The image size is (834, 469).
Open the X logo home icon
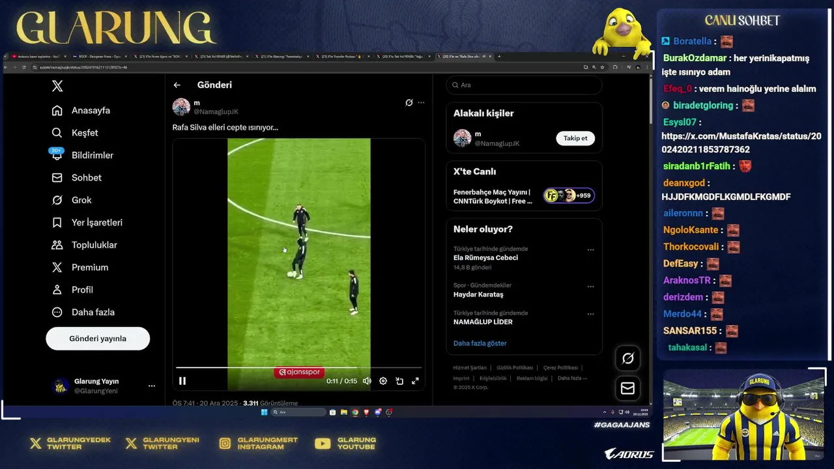[57, 86]
